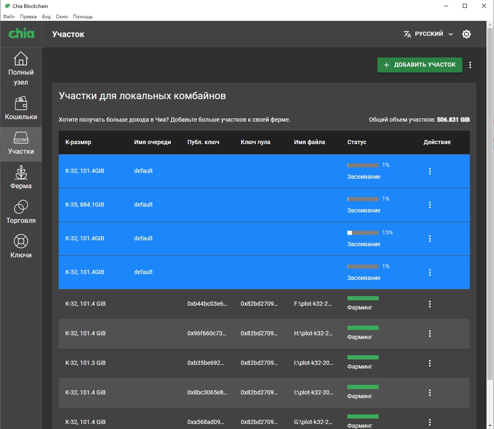The height and width of the screenshot is (429, 494).
Task: Click public key 0x8bc3065e8...
Action: tap(207, 392)
